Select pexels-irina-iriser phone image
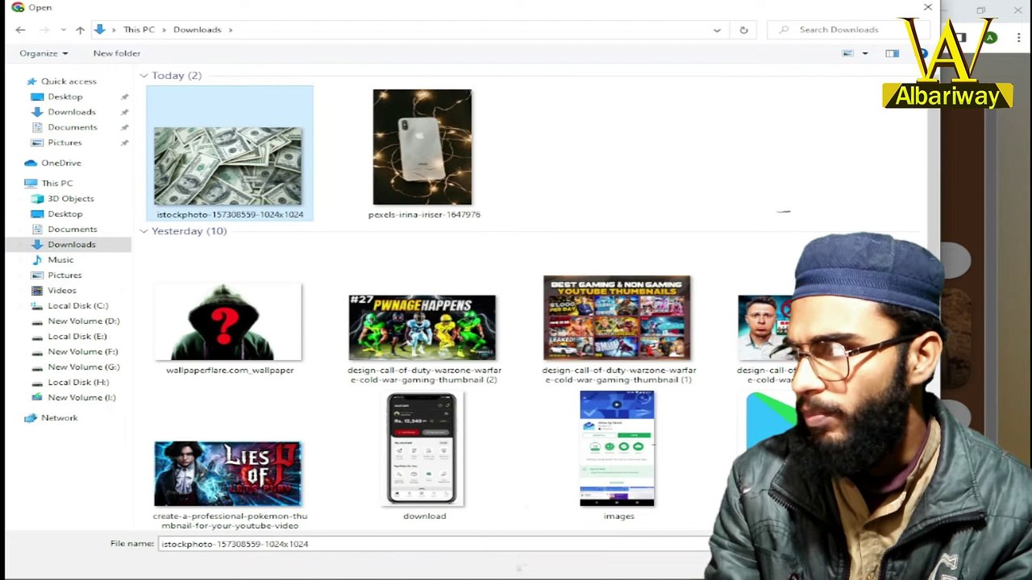Screen dimensions: 1032x580 pyautogui.click(x=422, y=147)
